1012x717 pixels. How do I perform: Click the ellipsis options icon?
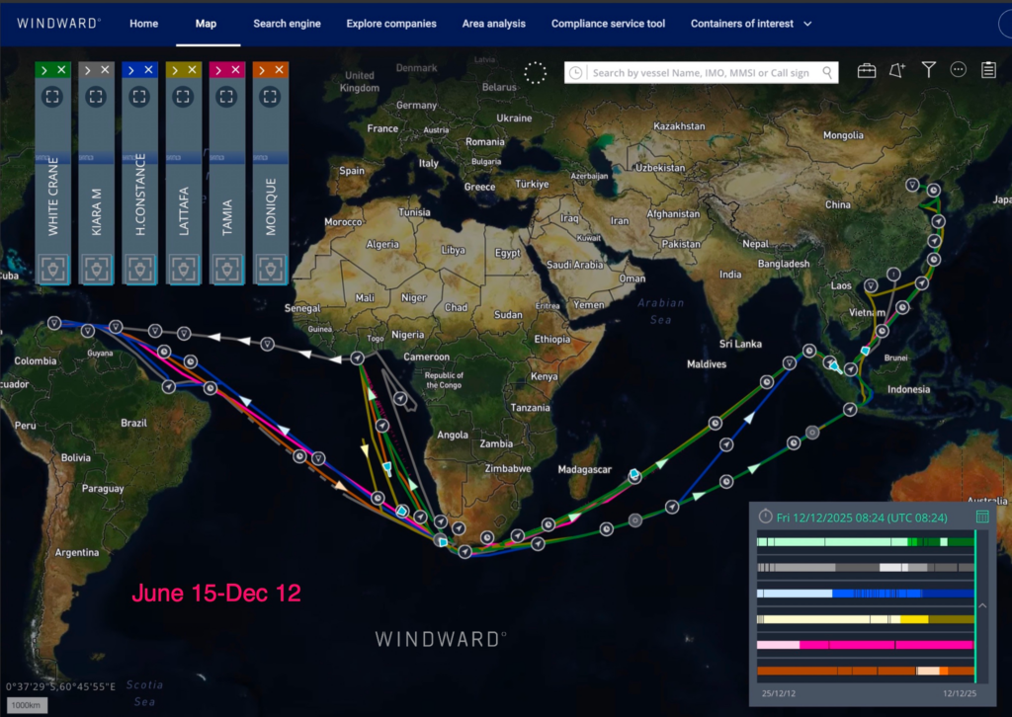957,70
